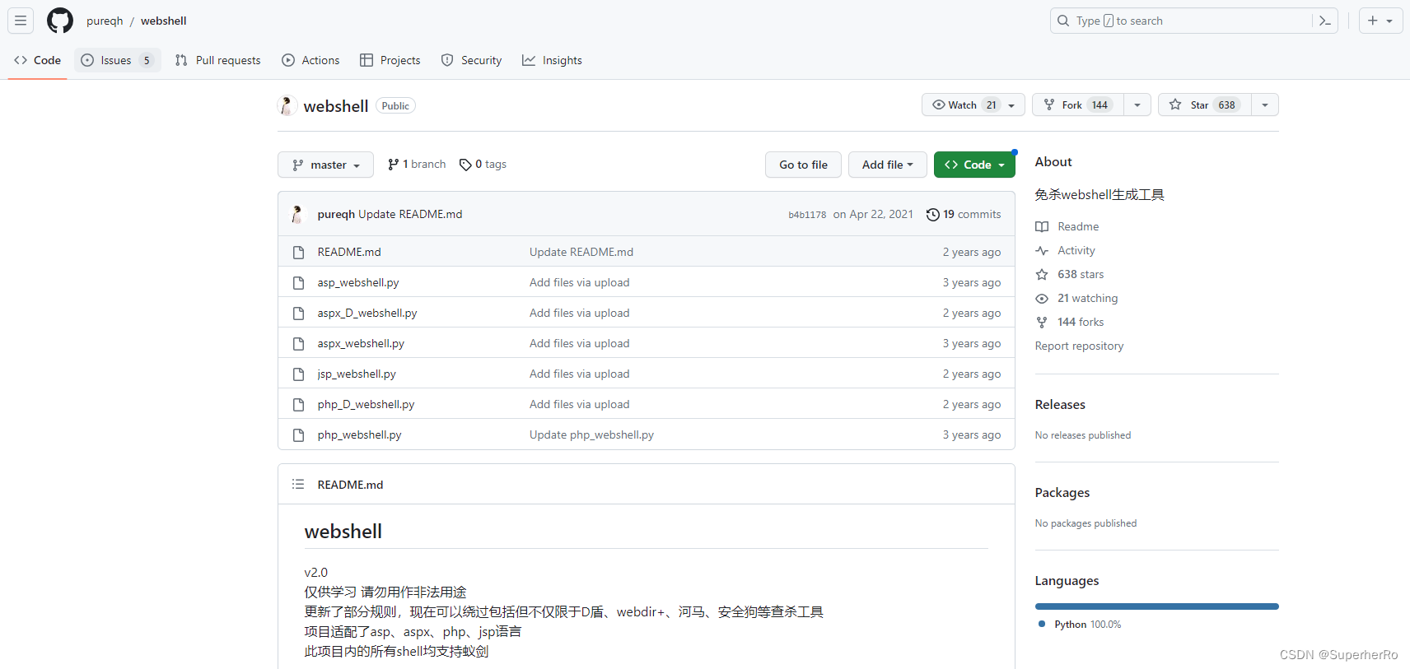This screenshot has height=669, width=1410.
Task: Open aspx_D_webshell.py file
Action: tap(367, 313)
